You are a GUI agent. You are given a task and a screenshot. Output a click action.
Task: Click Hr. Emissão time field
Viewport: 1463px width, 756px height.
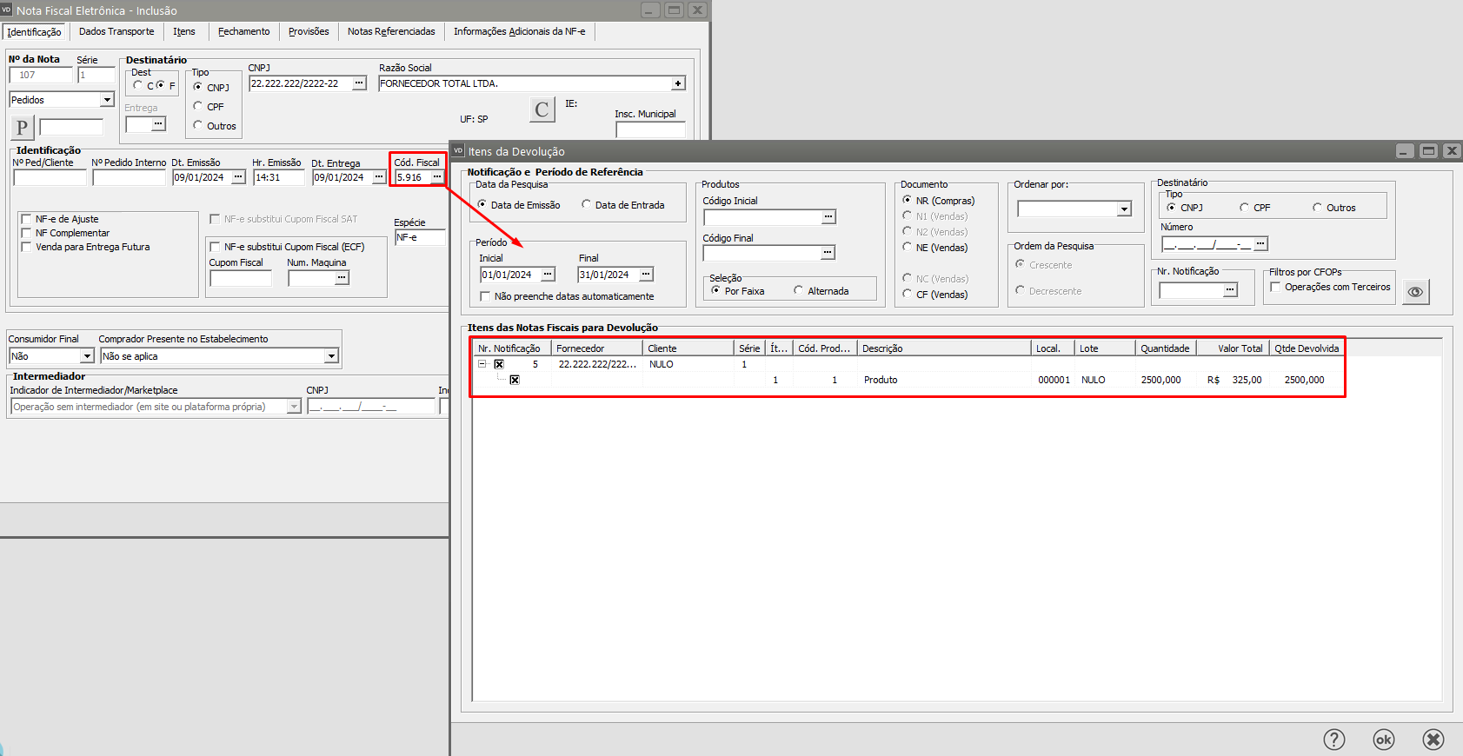[279, 177]
